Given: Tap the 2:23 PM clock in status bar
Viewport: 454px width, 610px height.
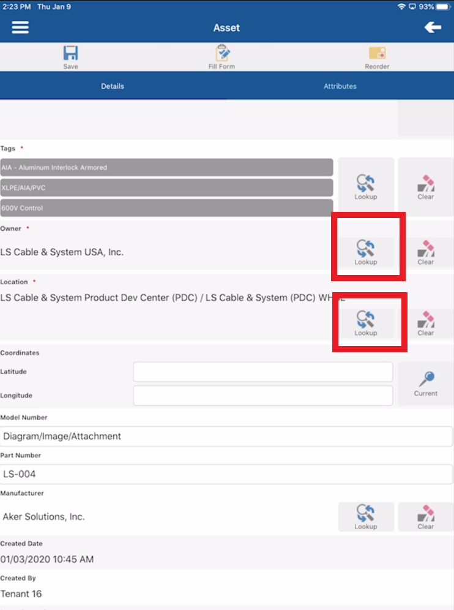Looking at the screenshot, I should pyautogui.click(x=17, y=7).
